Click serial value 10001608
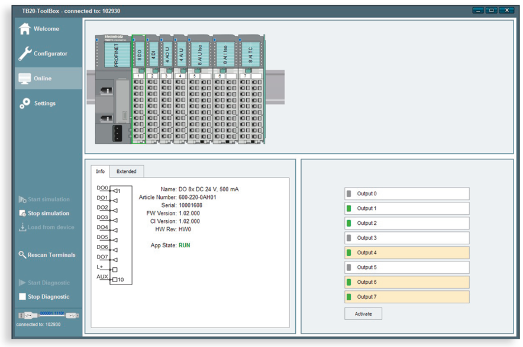The image size is (523, 347). click(191, 205)
